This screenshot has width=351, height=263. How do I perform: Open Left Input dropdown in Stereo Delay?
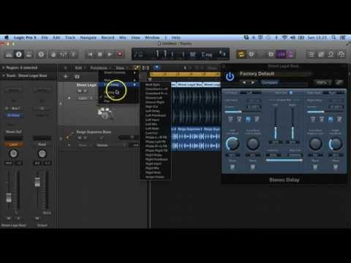(250, 93)
